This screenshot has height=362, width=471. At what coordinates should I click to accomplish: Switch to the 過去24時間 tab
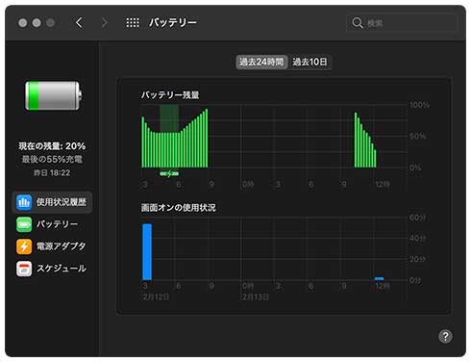261,62
